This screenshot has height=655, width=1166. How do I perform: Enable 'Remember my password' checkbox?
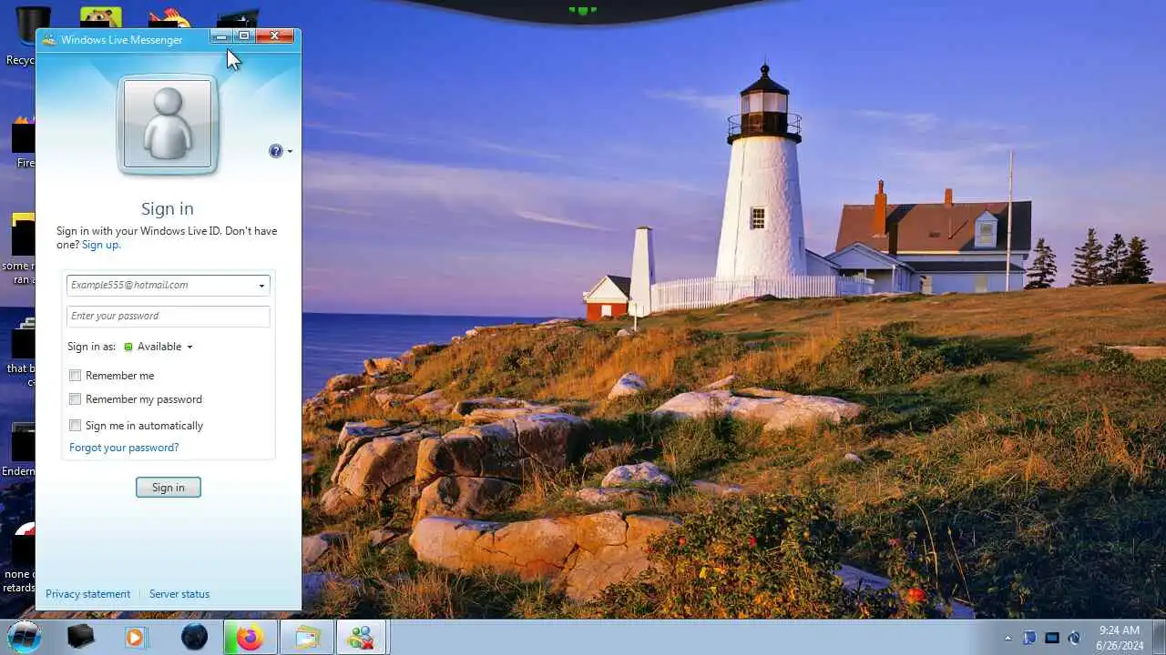coord(76,398)
